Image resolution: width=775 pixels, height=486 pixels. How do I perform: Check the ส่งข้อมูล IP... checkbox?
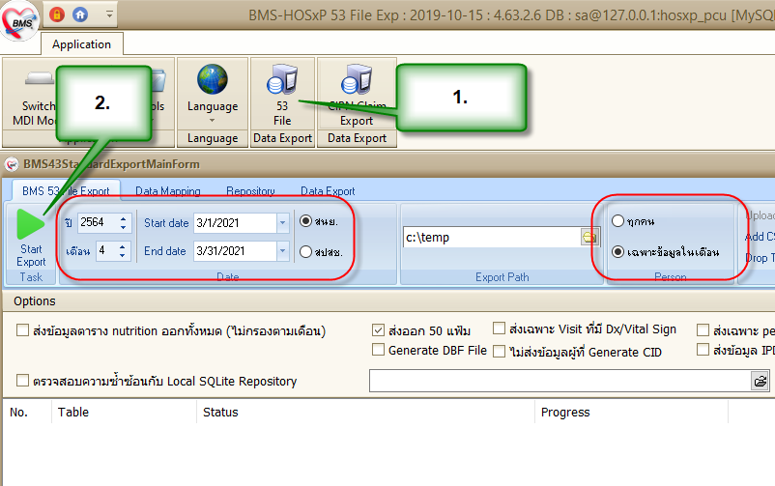(x=703, y=350)
